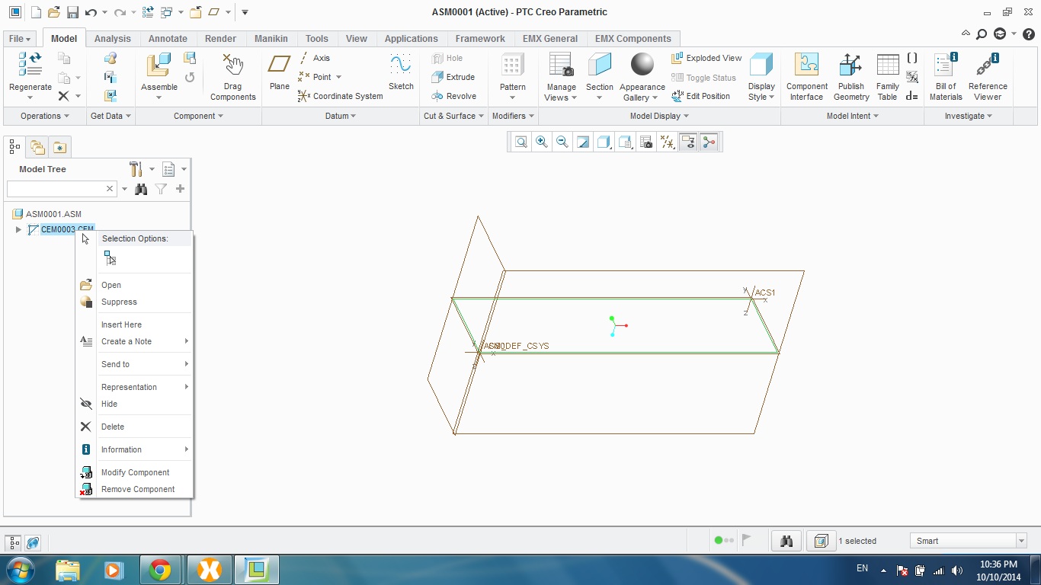Click Refit in the graphics toolbar

click(521, 142)
